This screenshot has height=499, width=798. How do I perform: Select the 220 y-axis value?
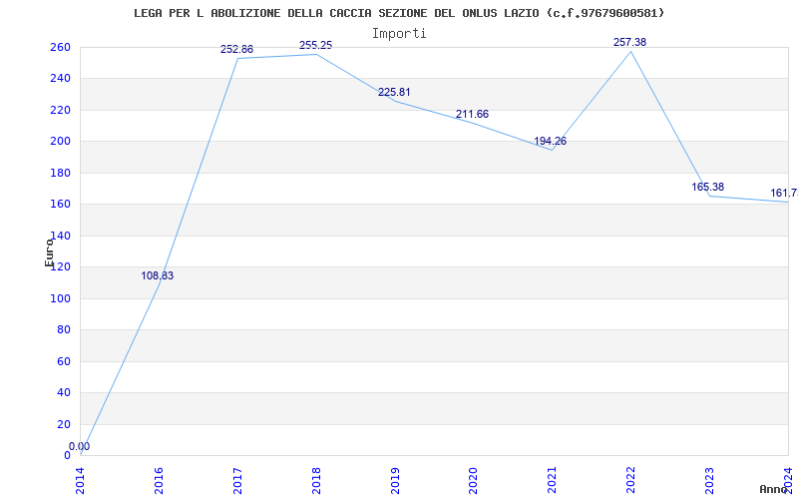tap(60, 110)
